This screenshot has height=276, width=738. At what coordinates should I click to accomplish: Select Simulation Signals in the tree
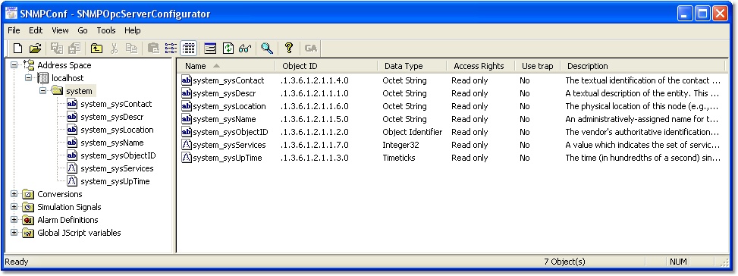pyautogui.click(x=69, y=207)
